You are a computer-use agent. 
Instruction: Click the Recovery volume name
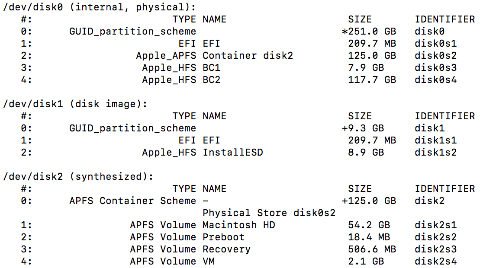tap(226, 249)
